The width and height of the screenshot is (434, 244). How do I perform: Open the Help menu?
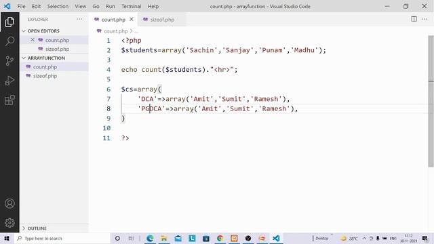coord(153,6)
